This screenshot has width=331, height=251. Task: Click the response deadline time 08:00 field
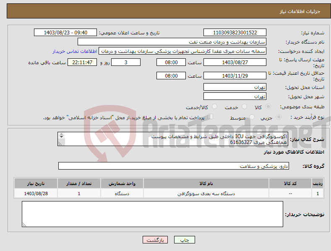(171, 62)
